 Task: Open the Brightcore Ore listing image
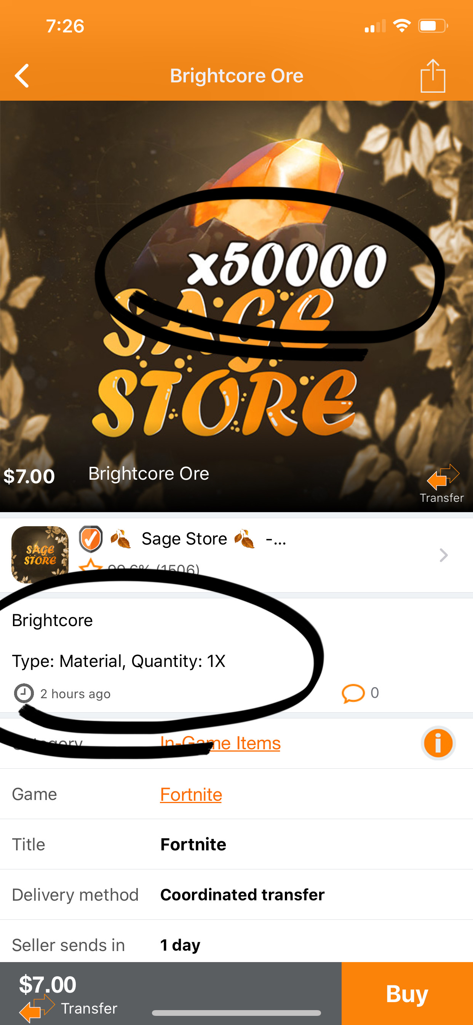pos(237,306)
